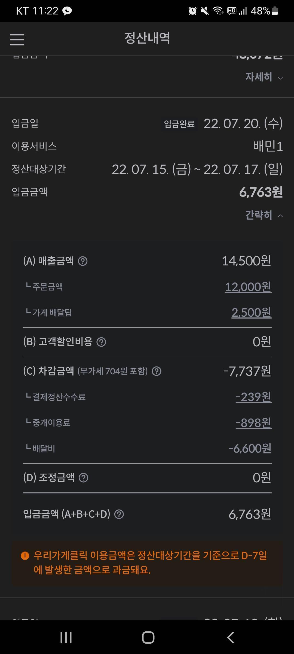Tap help icon next to 차감금액
This screenshot has width=294, height=654.
tap(157, 371)
